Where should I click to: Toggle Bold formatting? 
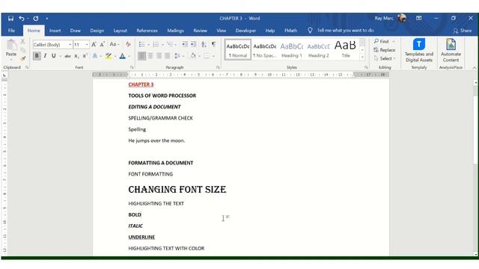[37, 56]
